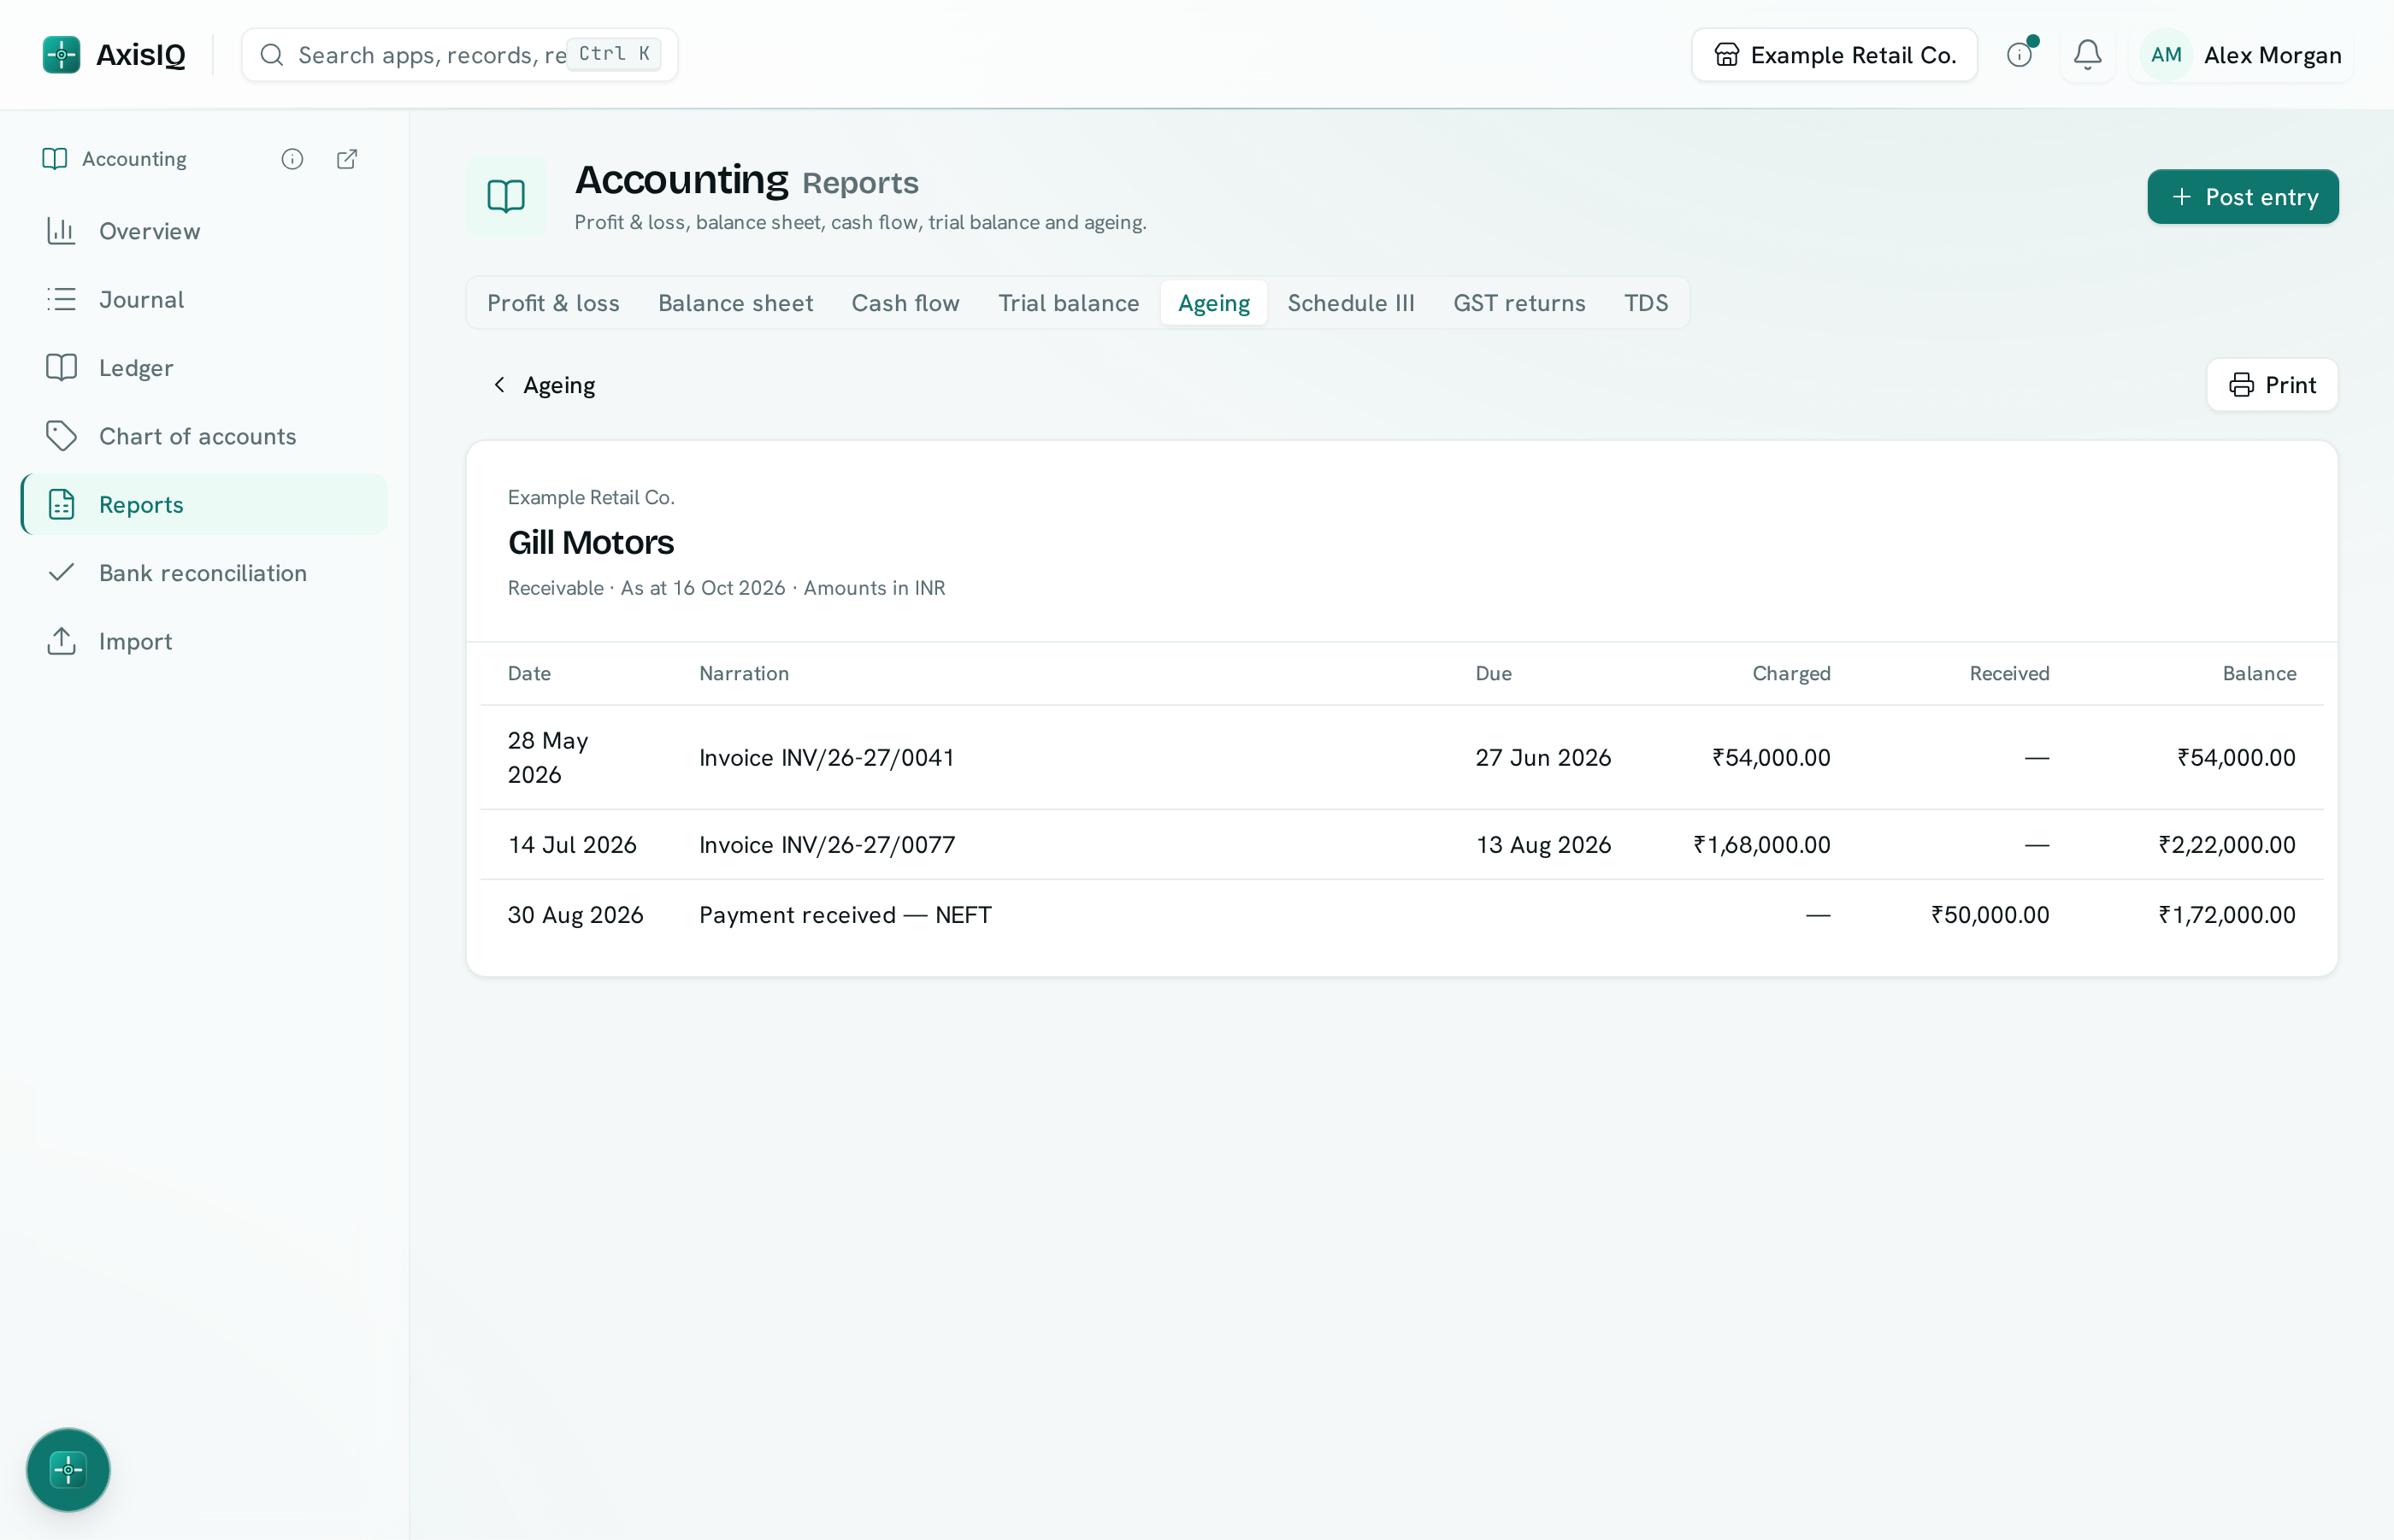This screenshot has height=1540, width=2394.
Task: Open Chart of accounts in sidebar
Action: click(204, 436)
